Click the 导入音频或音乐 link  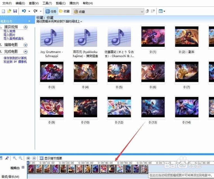pyautogui.click(x=14, y=39)
